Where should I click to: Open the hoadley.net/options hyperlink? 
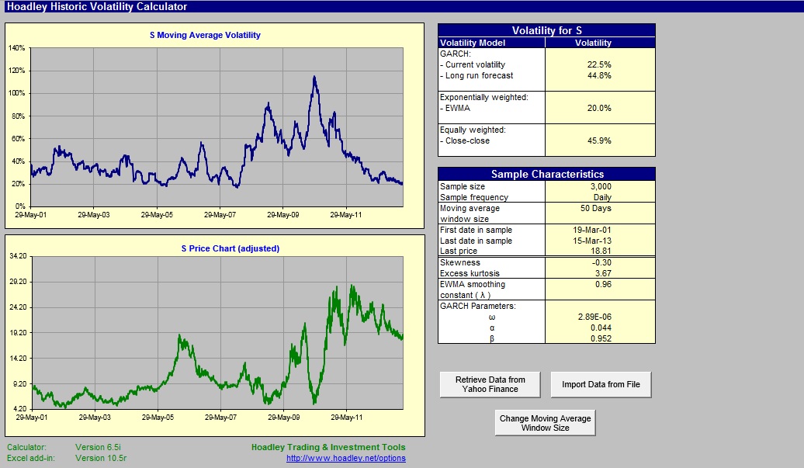point(345,458)
